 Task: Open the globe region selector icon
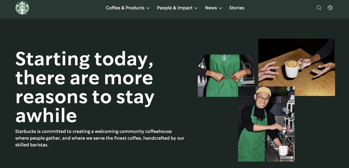point(330,8)
